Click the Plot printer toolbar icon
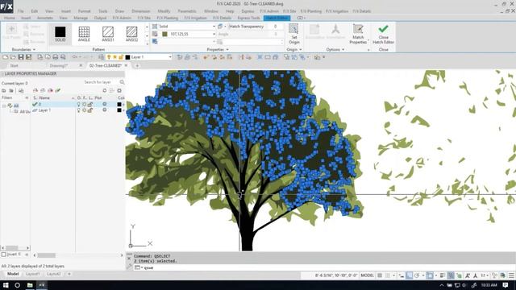516x290 pixels. 56,57
